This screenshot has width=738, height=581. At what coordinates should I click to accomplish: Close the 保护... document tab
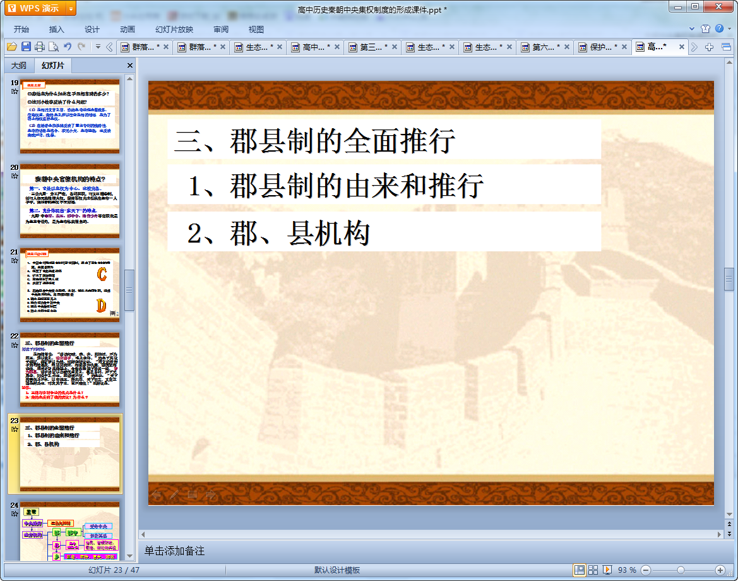(x=624, y=47)
